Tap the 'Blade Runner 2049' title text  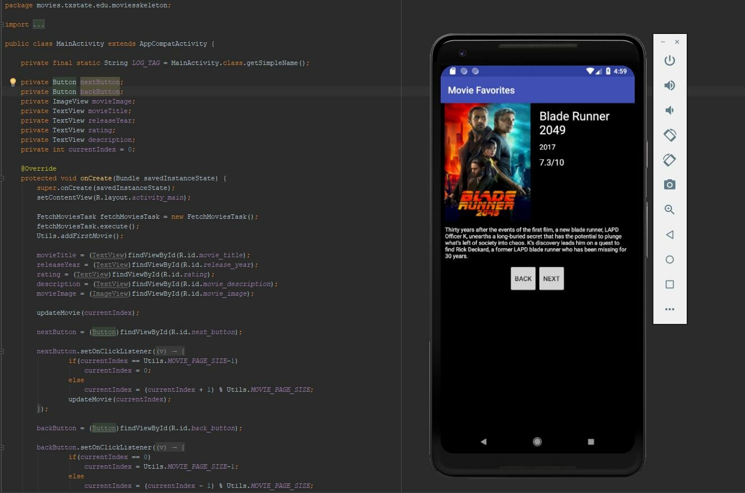coord(574,123)
